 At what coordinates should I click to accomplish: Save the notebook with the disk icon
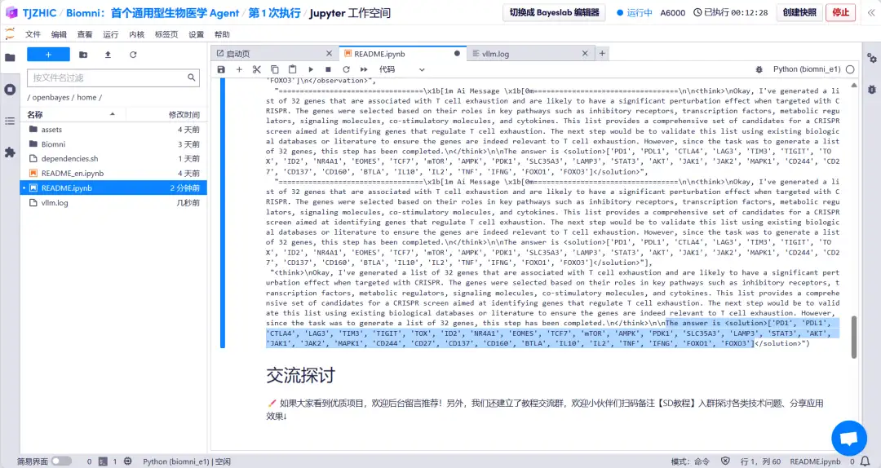(x=221, y=69)
